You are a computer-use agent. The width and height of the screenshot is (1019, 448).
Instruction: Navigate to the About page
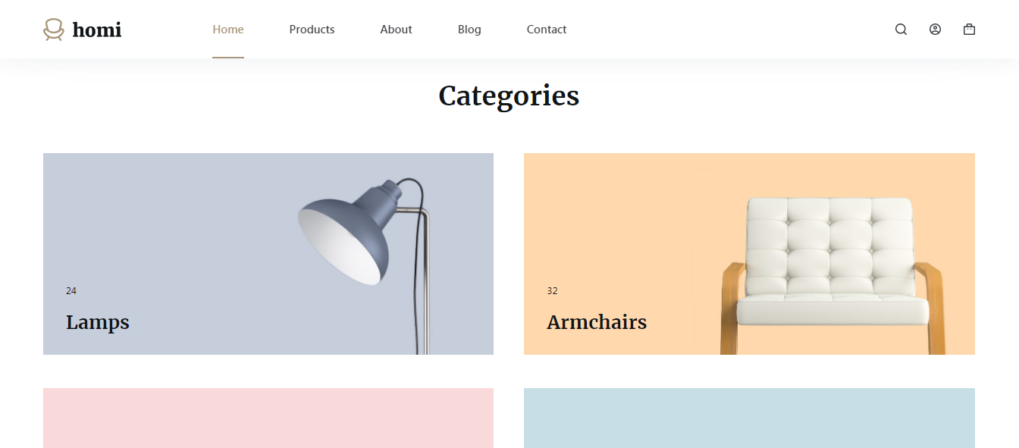coord(396,30)
